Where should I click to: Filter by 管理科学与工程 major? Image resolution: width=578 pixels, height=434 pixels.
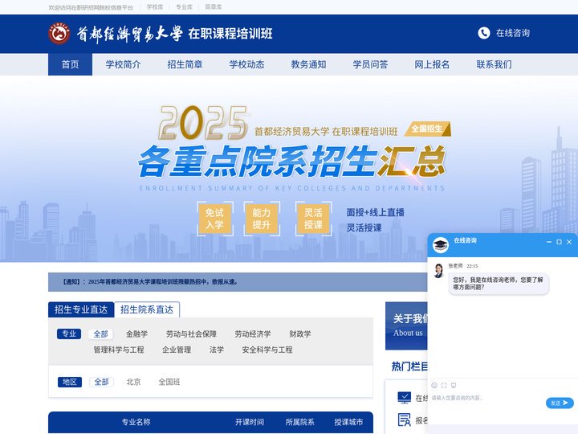point(119,350)
